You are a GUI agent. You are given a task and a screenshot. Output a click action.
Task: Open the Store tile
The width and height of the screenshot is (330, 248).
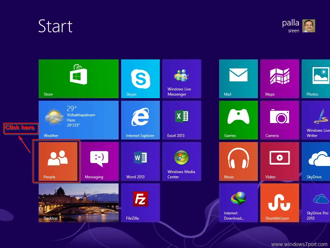pyautogui.click(x=79, y=79)
